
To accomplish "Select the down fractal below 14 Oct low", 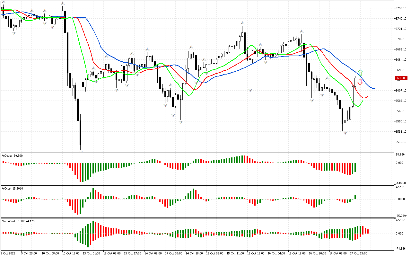I will tap(181, 122).
